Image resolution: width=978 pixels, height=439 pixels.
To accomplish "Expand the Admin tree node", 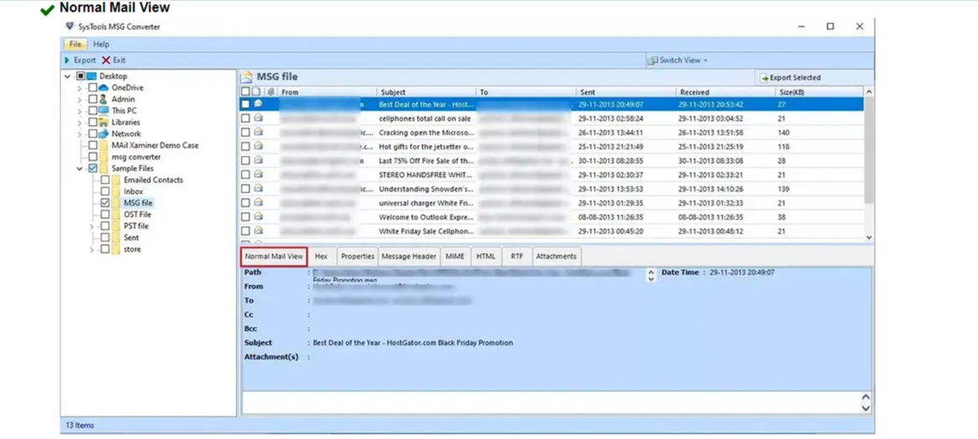I will coord(79,99).
